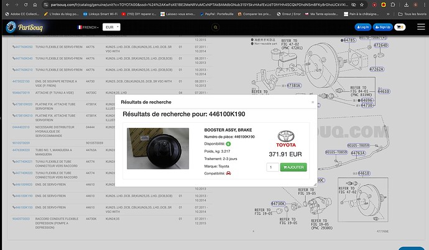Click the red car compatibility icon
Image resolution: width=429 pixels, height=250 pixels.
click(228, 173)
